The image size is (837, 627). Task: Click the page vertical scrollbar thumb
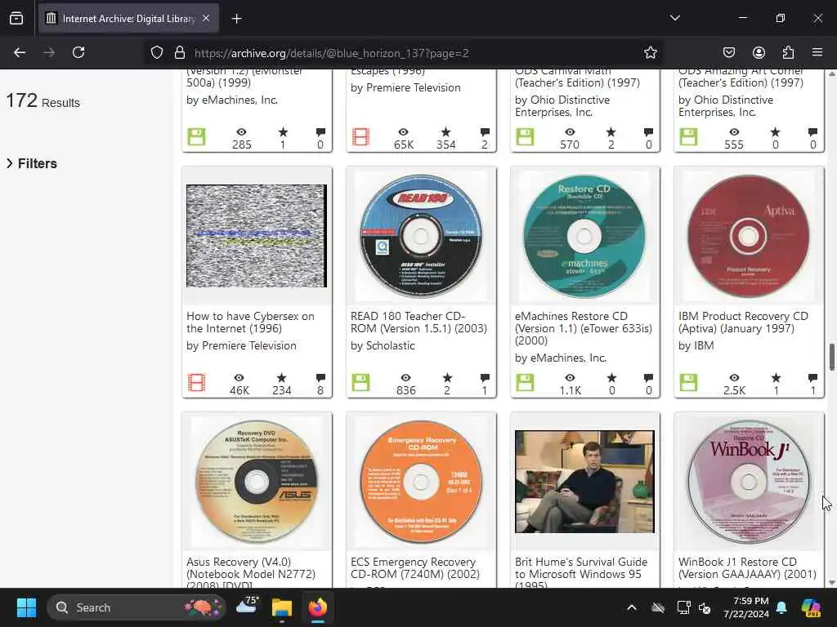point(831,357)
